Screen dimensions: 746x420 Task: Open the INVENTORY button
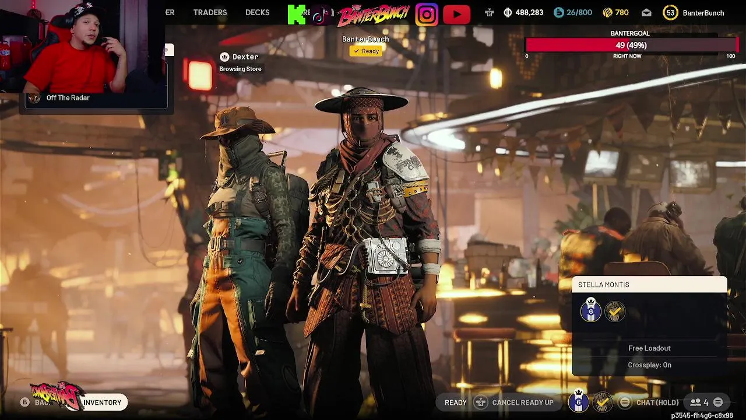click(x=102, y=402)
